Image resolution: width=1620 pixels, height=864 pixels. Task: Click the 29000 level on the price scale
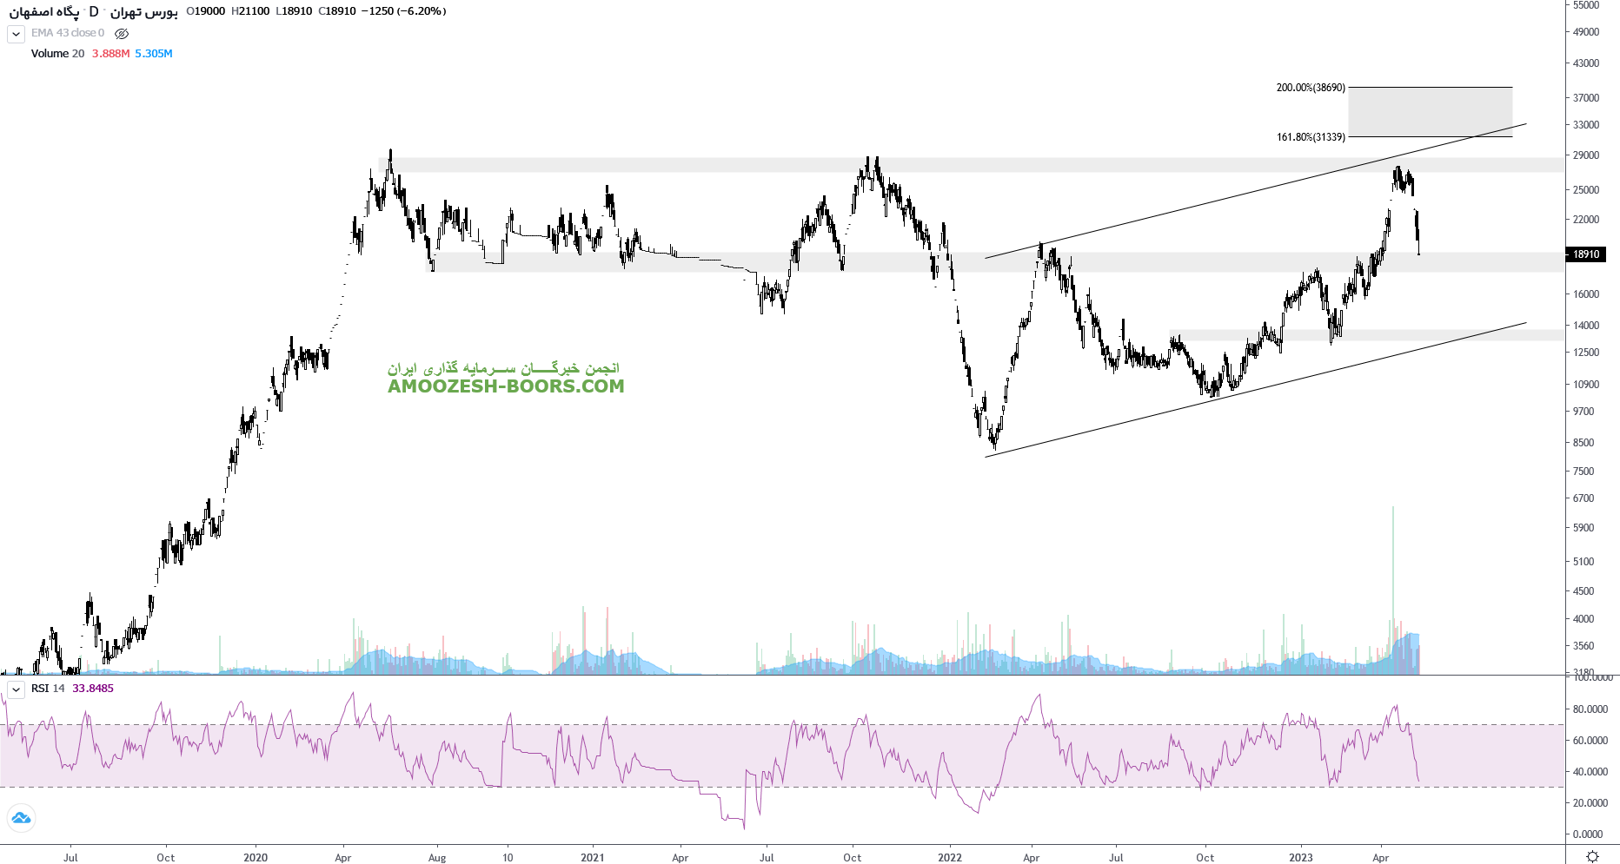[1586, 155]
